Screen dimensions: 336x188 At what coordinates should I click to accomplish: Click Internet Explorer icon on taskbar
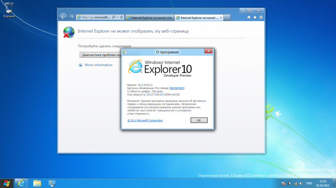pyautogui.click(x=21, y=183)
